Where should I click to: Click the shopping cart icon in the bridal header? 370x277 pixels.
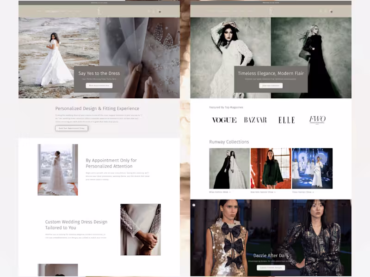pyautogui.click(x=160, y=12)
